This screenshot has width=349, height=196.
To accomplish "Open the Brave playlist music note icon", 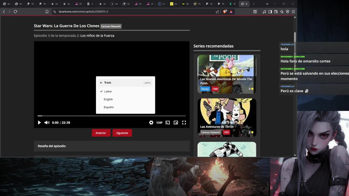I will coord(264,12).
